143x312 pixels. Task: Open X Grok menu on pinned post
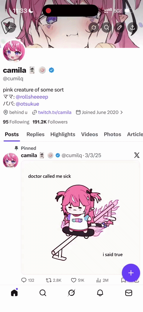point(137,155)
